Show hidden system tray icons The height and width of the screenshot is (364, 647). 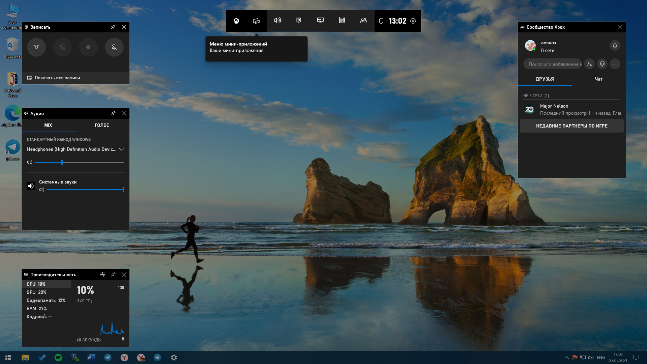click(x=566, y=358)
